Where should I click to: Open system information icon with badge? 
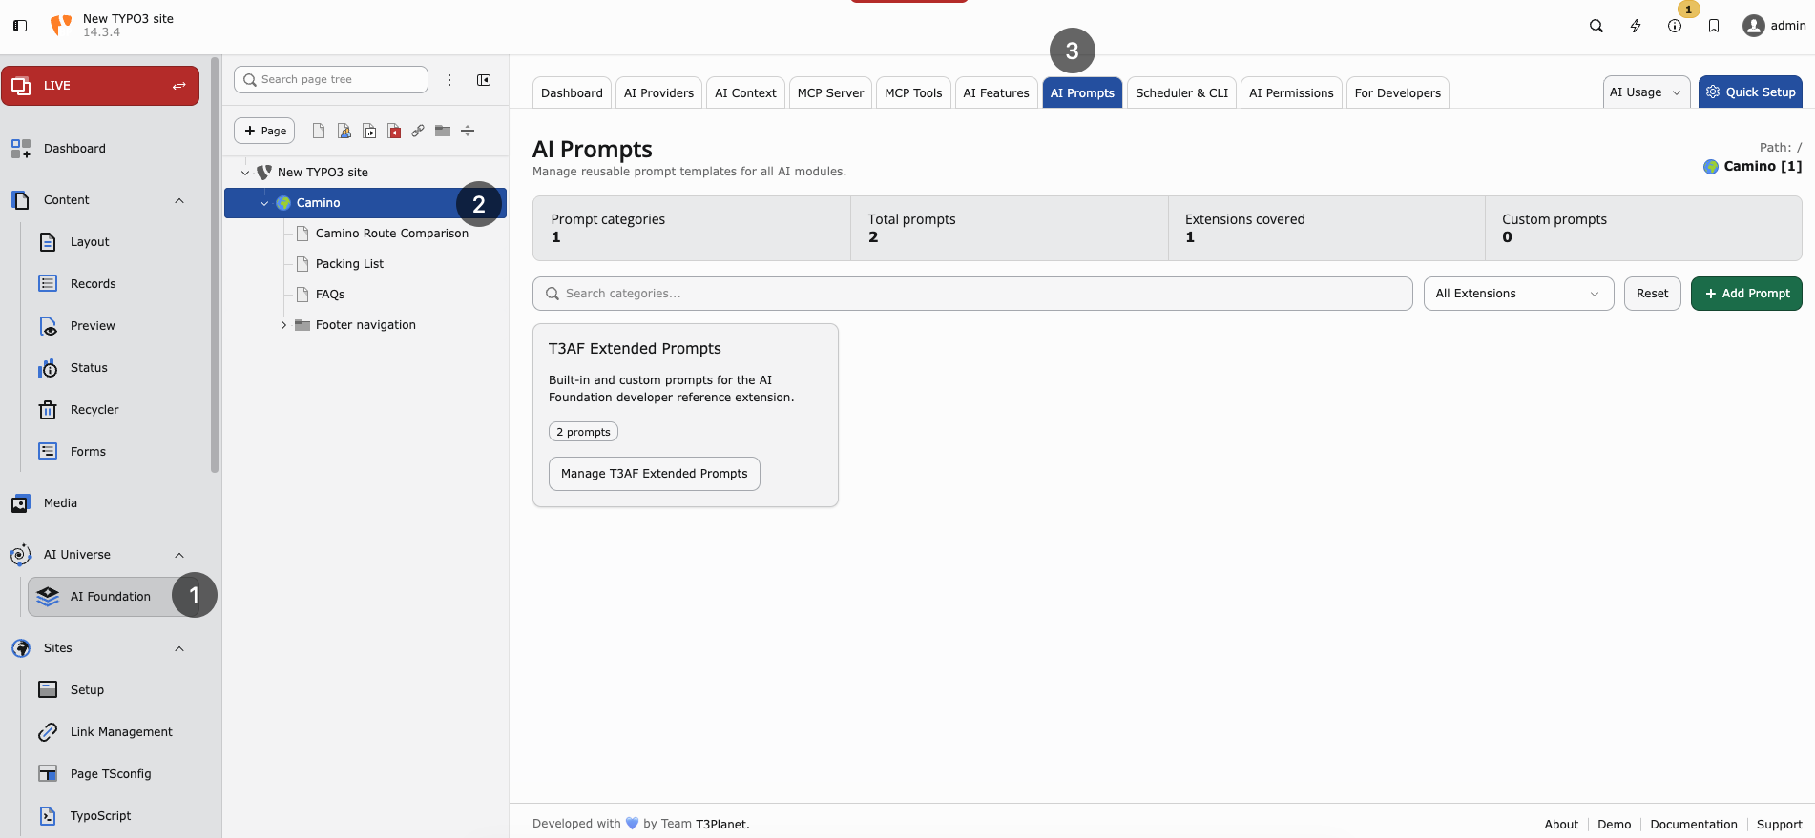click(x=1675, y=26)
